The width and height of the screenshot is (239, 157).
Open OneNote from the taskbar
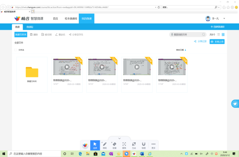(111, 154)
